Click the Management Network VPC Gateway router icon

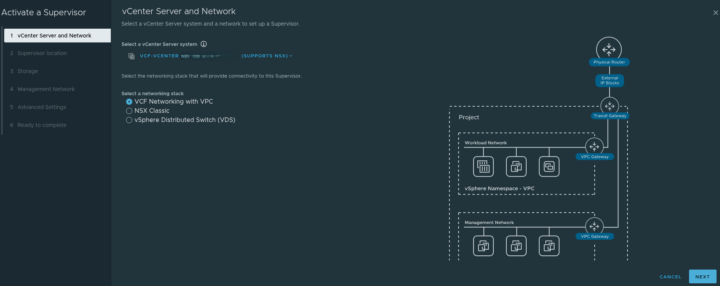[594, 226]
